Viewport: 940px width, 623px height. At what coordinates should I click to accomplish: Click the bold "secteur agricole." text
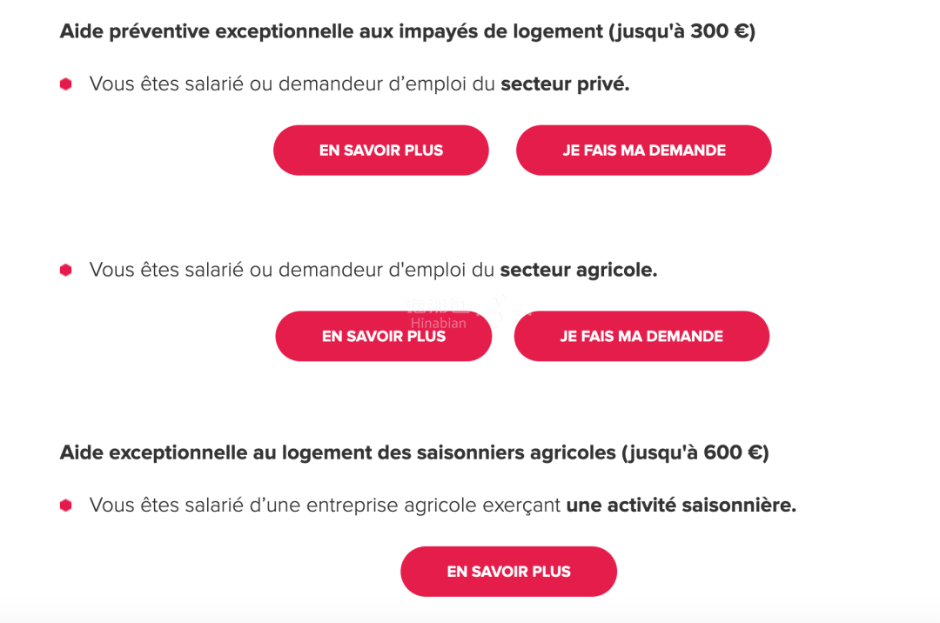[578, 271]
